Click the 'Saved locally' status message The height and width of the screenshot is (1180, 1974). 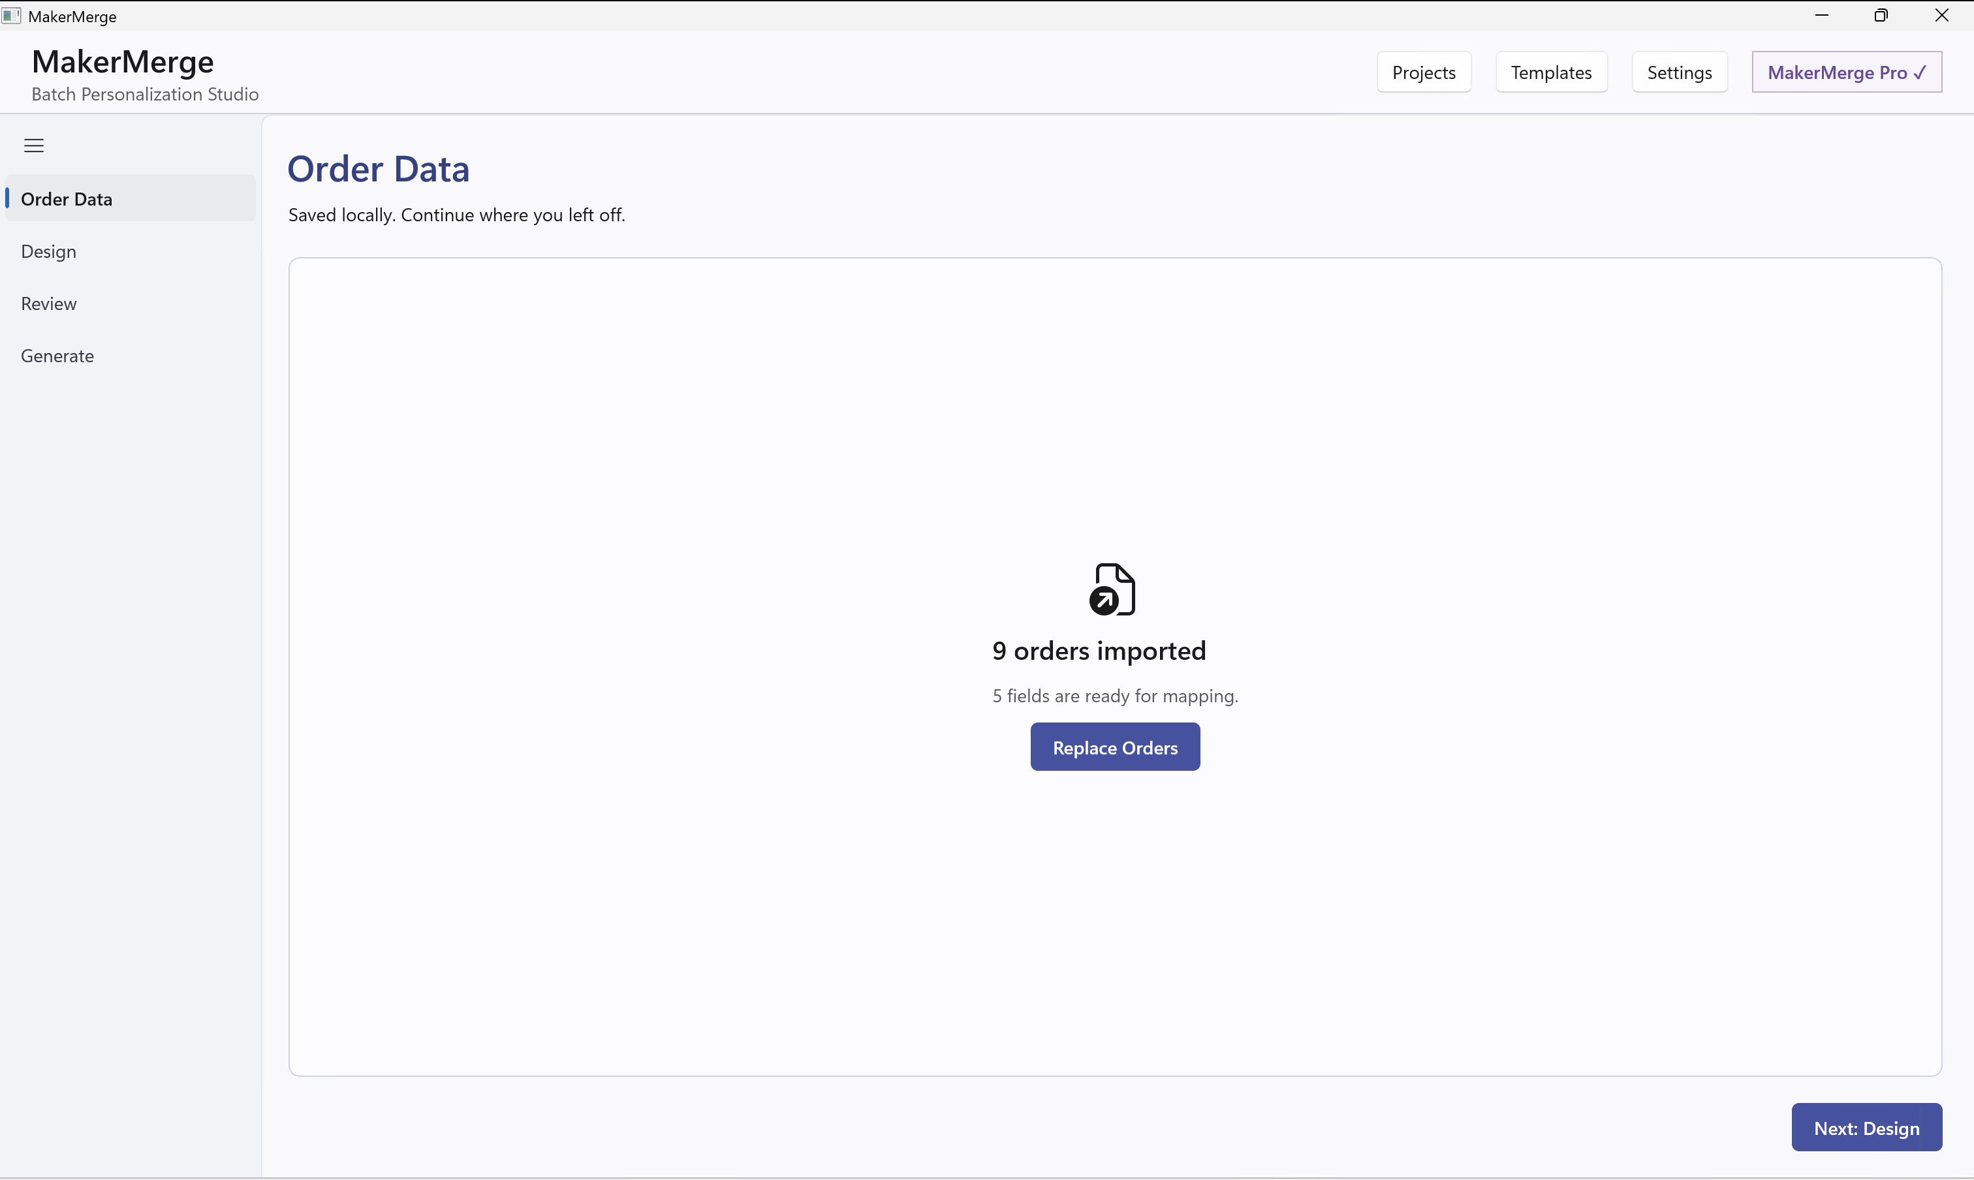[x=456, y=215]
